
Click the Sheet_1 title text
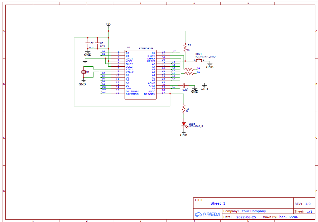[218, 203]
